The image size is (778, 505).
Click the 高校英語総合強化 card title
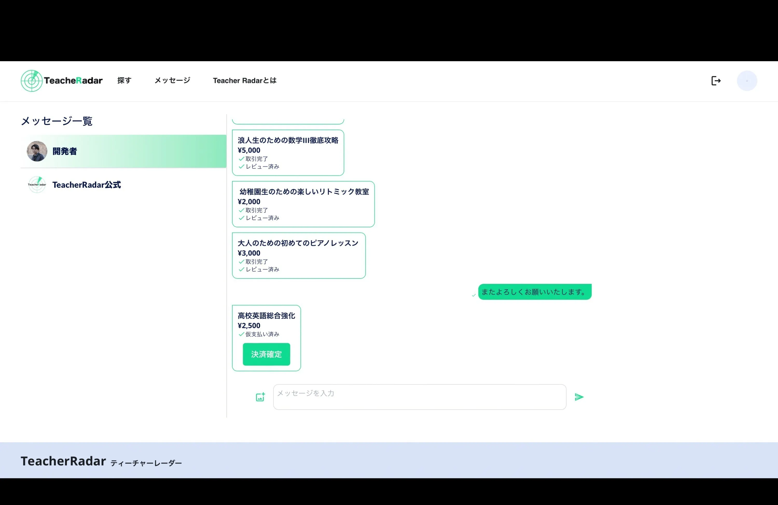coord(266,315)
